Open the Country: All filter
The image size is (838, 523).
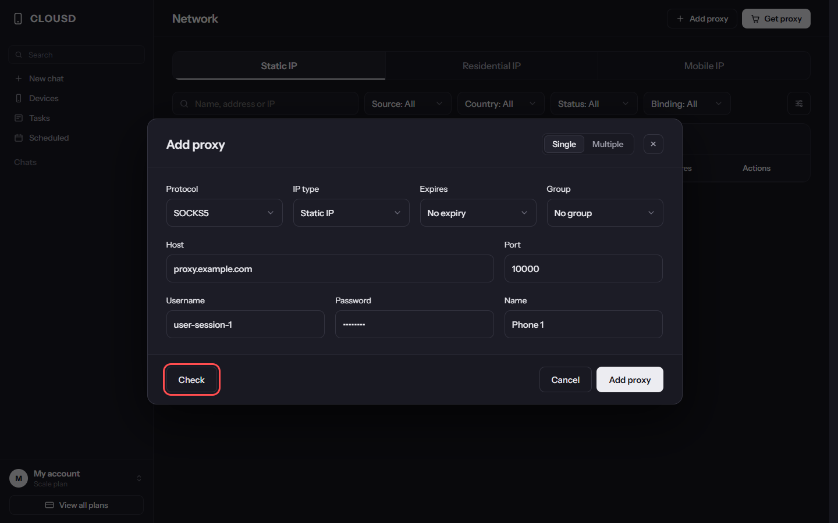click(x=500, y=103)
